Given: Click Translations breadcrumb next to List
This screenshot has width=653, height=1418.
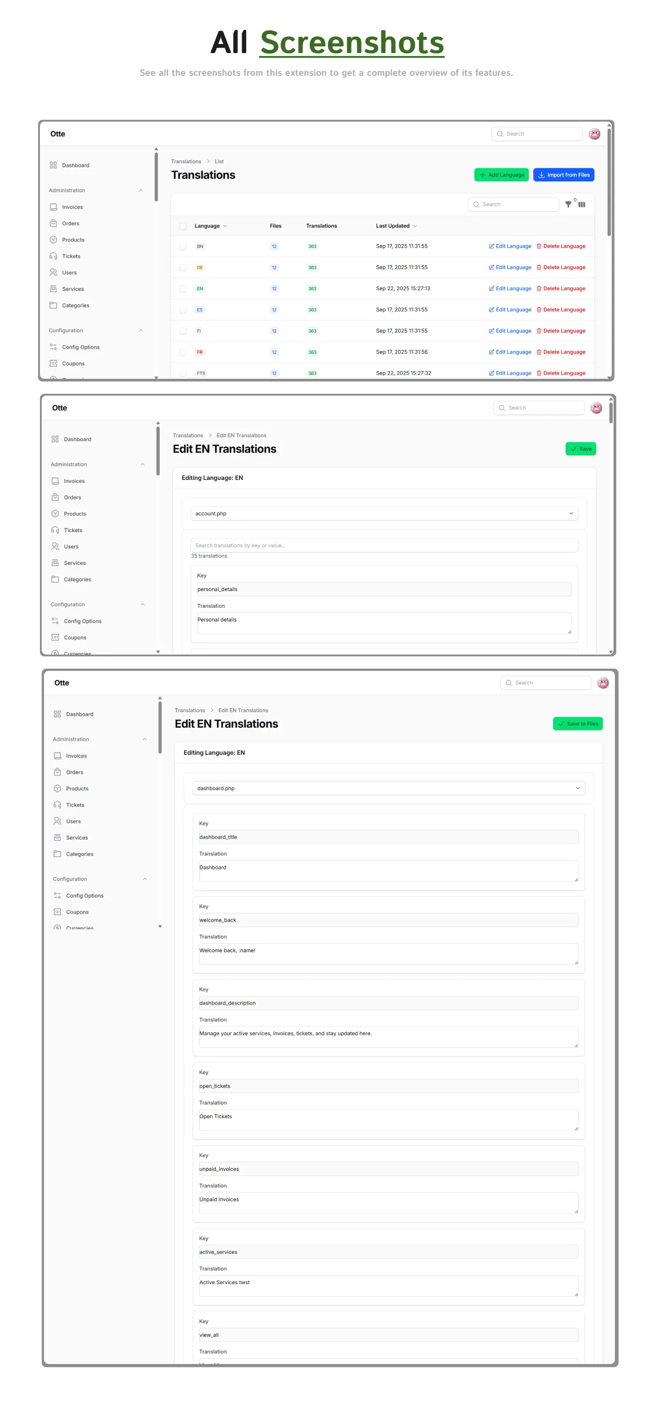Looking at the screenshot, I should (x=186, y=162).
